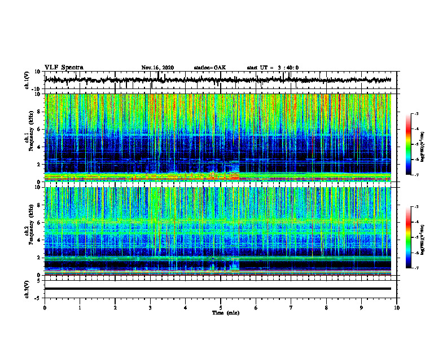Click the date "Nov.16, 2020"
The height and width of the screenshot is (345, 447).
point(157,68)
